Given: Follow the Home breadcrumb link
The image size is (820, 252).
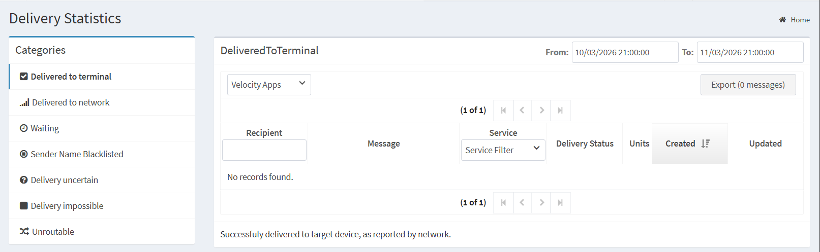Looking at the screenshot, I should (x=800, y=20).
